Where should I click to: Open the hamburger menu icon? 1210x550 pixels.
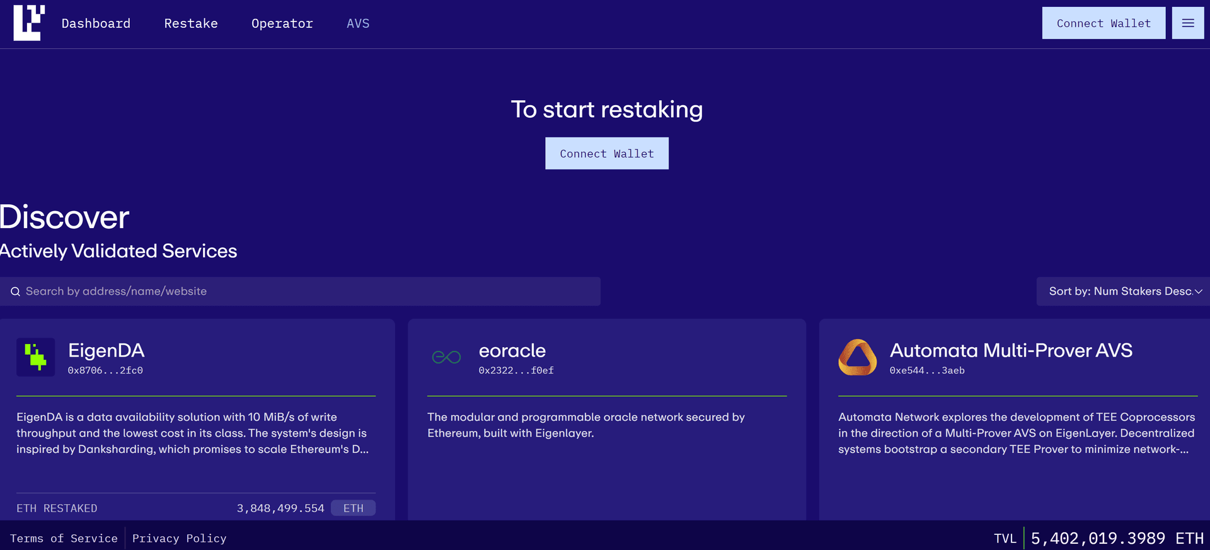[1188, 23]
